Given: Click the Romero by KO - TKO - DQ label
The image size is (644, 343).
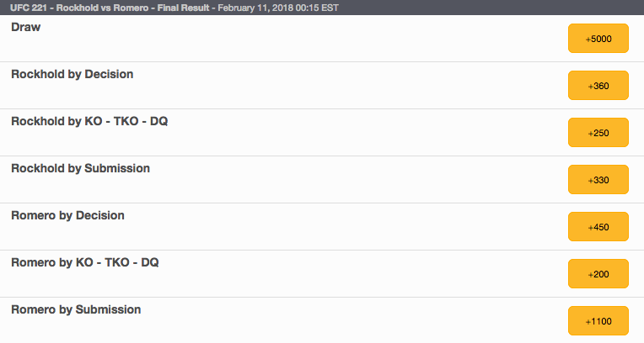Looking at the screenshot, I should [84, 262].
